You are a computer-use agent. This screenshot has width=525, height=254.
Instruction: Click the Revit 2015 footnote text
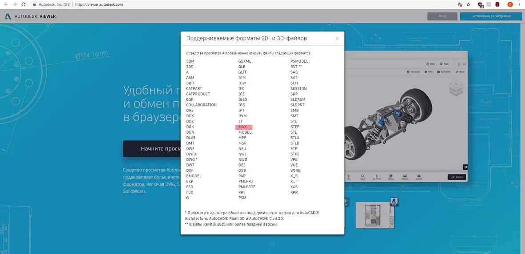click(x=231, y=224)
